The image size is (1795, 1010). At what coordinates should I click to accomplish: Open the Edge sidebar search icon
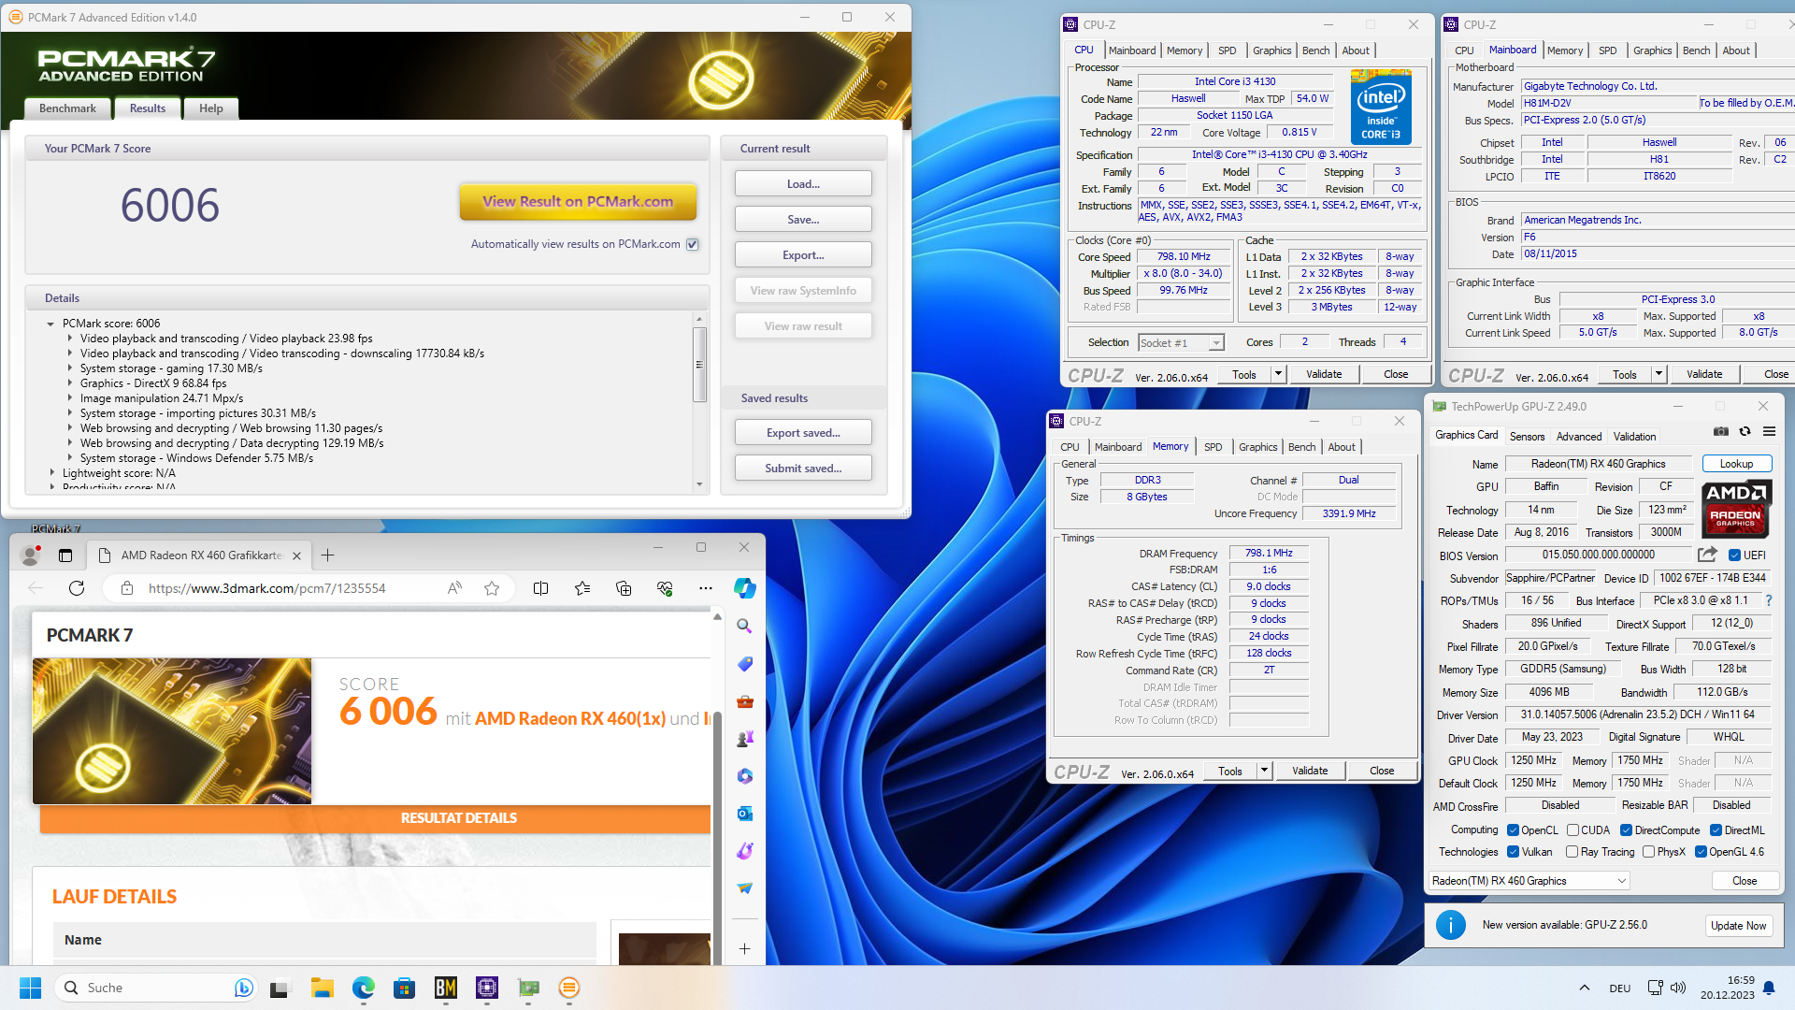pos(744,626)
